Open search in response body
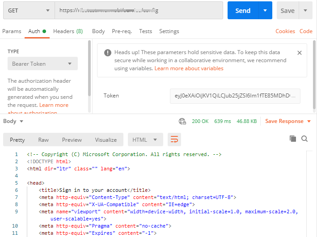The width and height of the screenshot is (317, 237). click(x=304, y=139)
